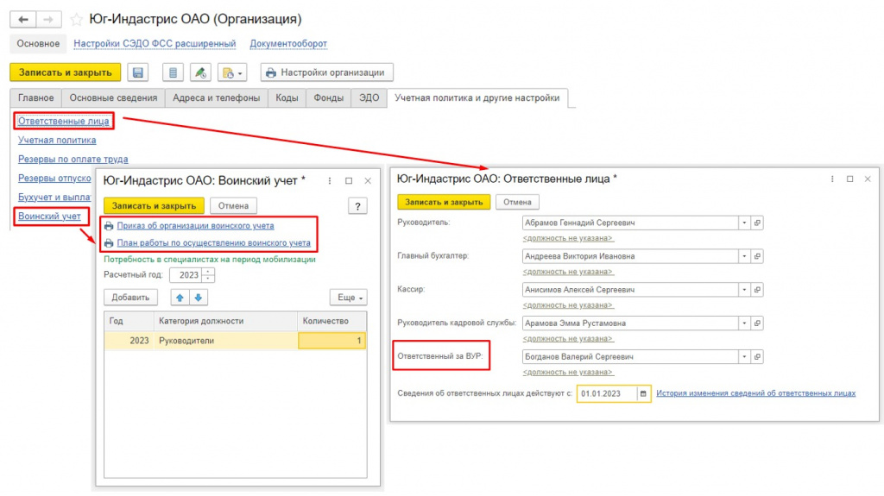Click the Категория должности column header
Screen dimensions: 884x496
pos(225,321)
